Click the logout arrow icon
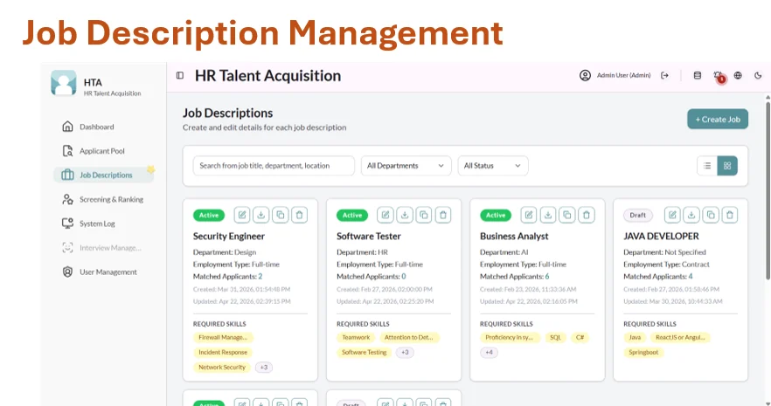The image size is (771, 406). [x=664, y=76]
